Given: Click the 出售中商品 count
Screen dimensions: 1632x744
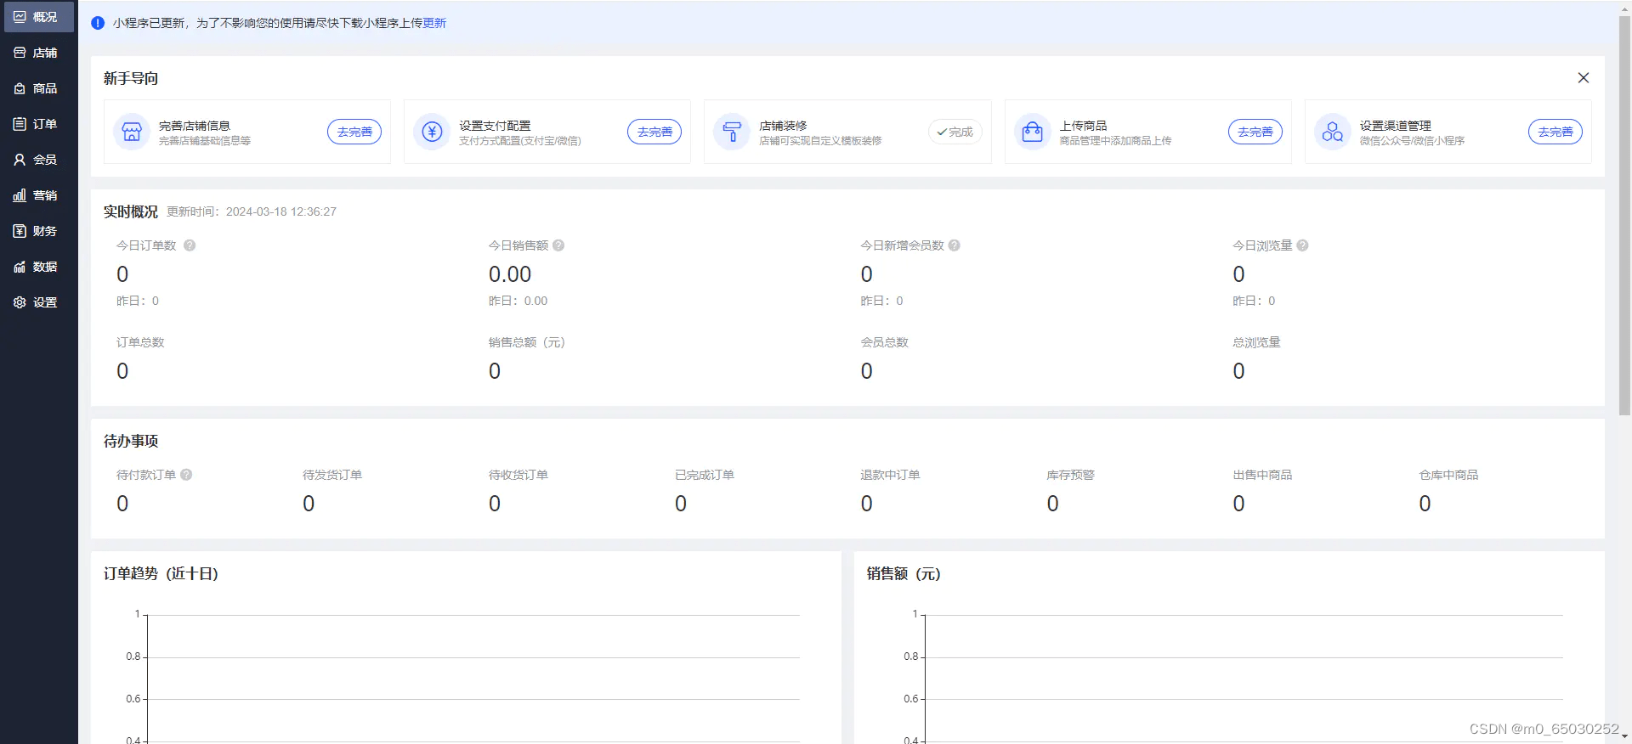Looking at the screenshot, I should coord(1239,504).
